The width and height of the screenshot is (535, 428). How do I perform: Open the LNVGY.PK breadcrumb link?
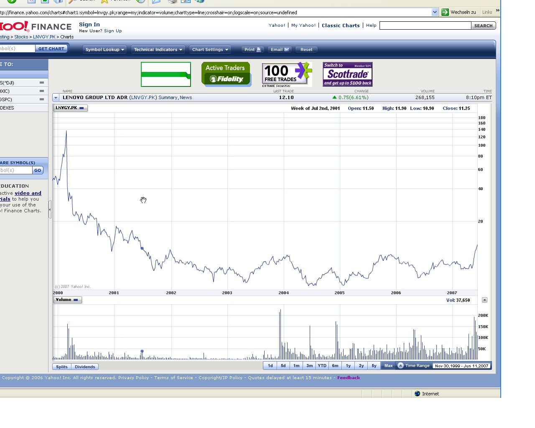tap(44, 37)
